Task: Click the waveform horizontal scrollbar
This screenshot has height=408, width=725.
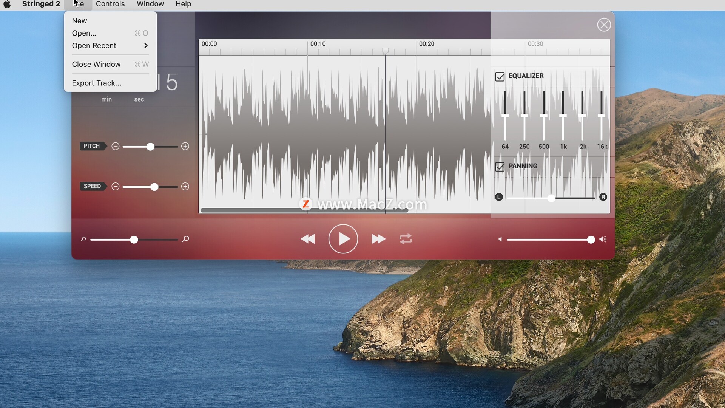Action: 304,210
